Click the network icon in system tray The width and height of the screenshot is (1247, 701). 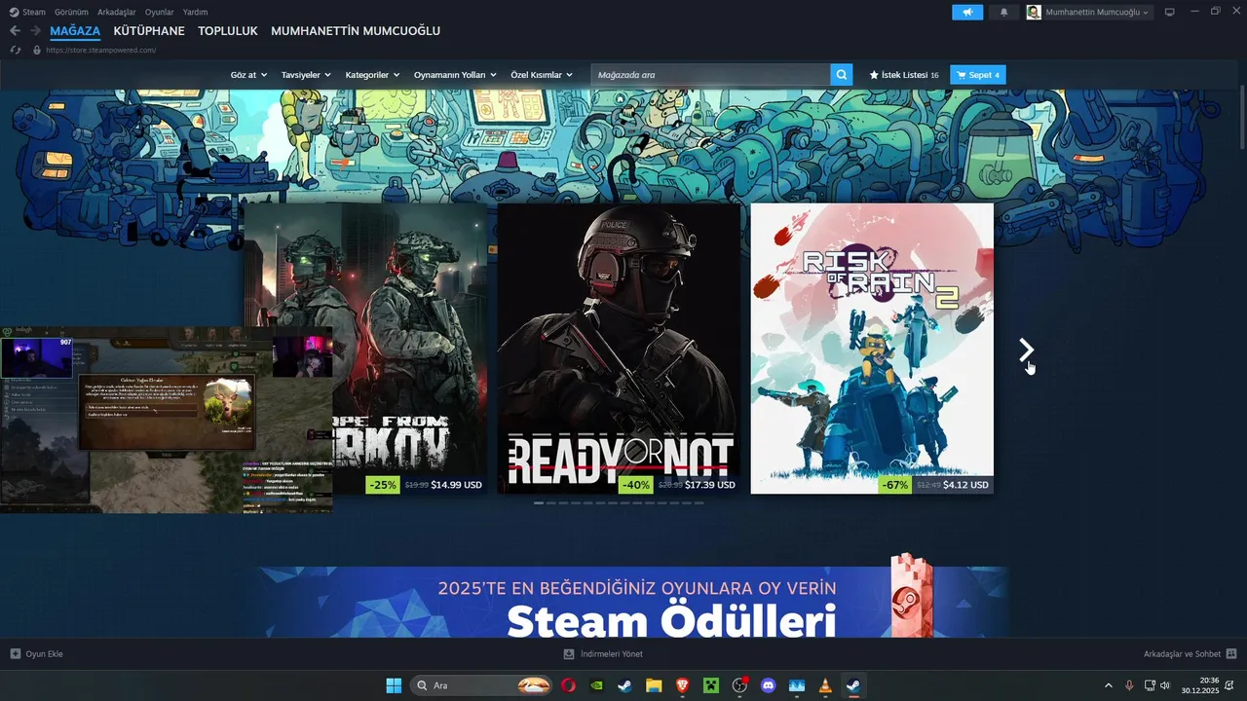(1150, 685)
